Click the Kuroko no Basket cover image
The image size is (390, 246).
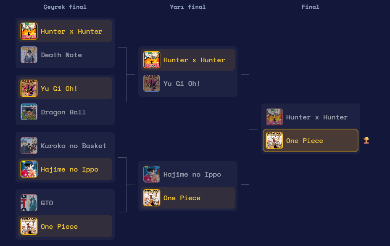(x=29, y=145)
